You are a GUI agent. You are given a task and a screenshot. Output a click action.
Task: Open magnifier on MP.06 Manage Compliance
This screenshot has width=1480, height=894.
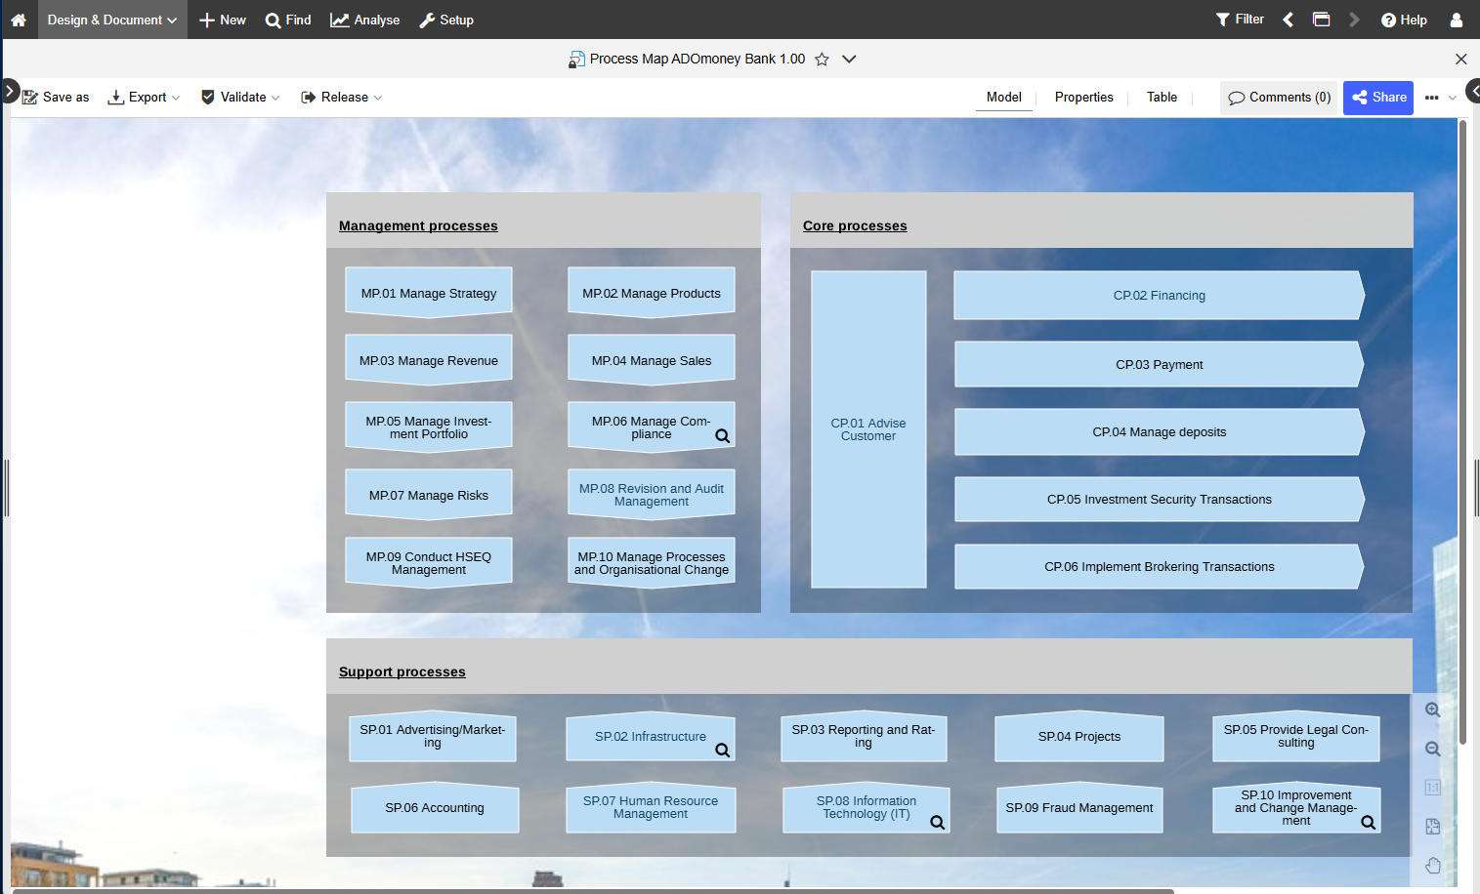pos(723,436)
